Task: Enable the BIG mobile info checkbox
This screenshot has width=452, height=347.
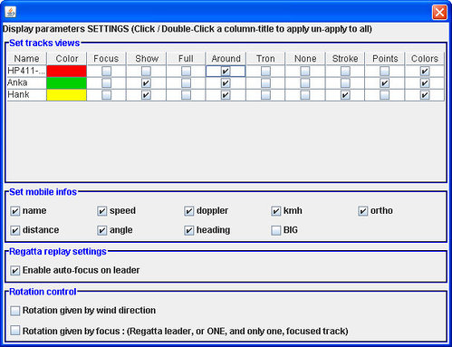Action: click(x=276, y=230)
